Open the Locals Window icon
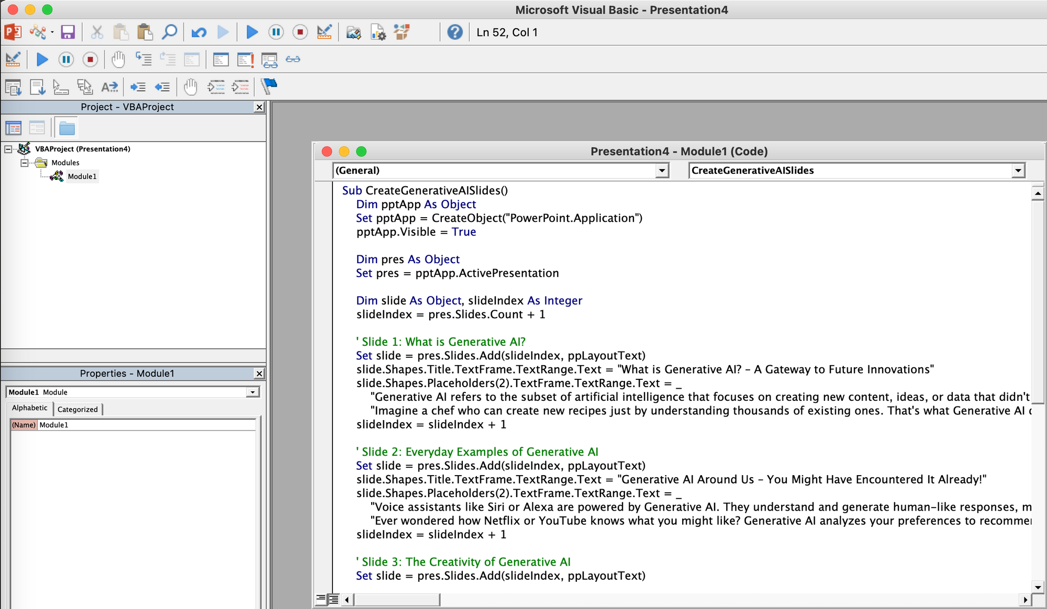The width and height of the screenshot is (1047, 609). click(221, 60)
